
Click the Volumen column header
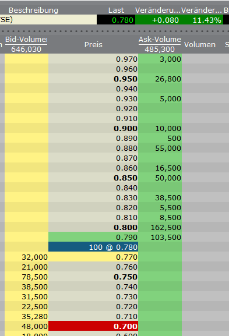coord(200,44)
